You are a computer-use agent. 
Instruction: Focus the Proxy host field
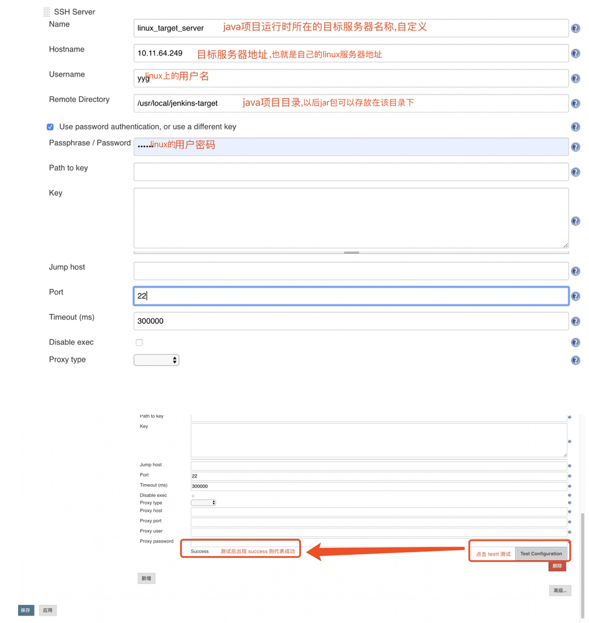tap(379, 512)
